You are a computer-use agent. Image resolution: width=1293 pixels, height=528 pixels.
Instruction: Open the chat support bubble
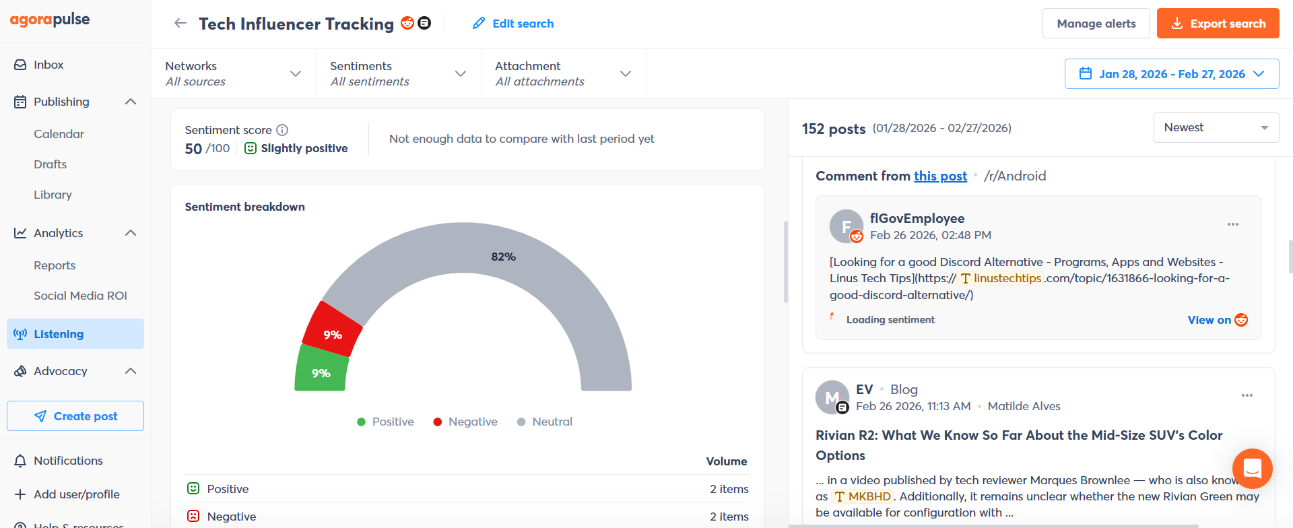tap(1252, 468)
